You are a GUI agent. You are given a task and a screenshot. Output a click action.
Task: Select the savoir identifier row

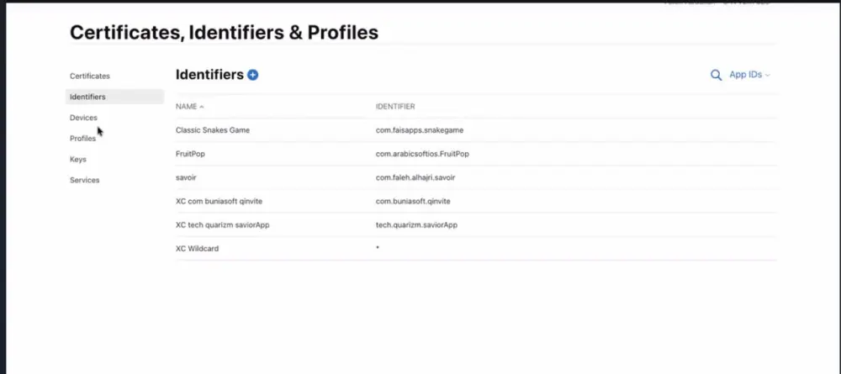point(476,177)
